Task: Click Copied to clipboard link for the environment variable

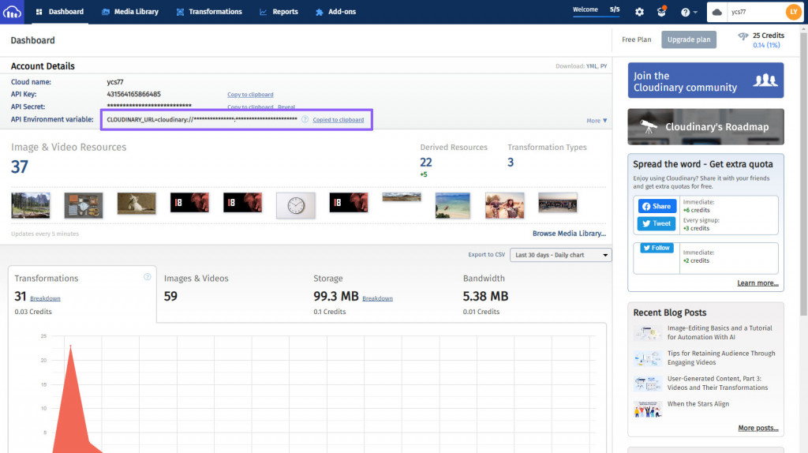Action: [x=338, y=120]
